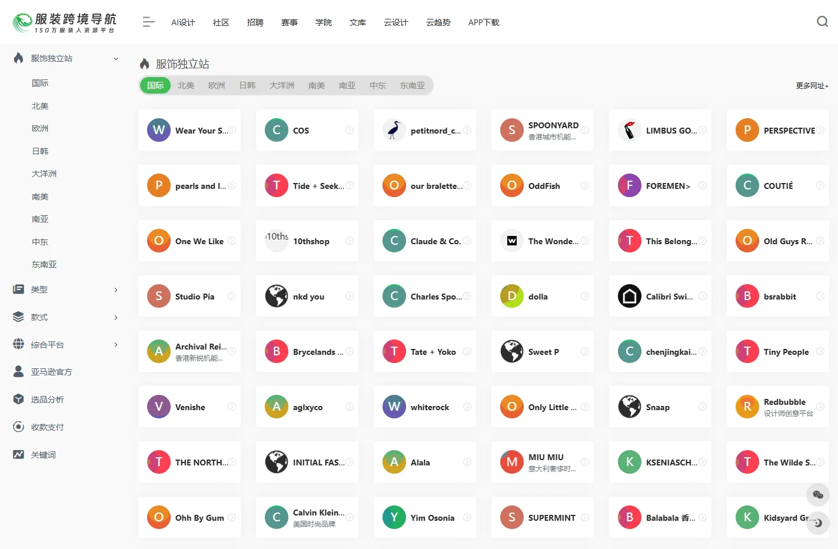Image resolution: width=838 pixels, height=549 pixels.
Task: Click the The Wonde... W logo icon
Action: tap(512, 241)
